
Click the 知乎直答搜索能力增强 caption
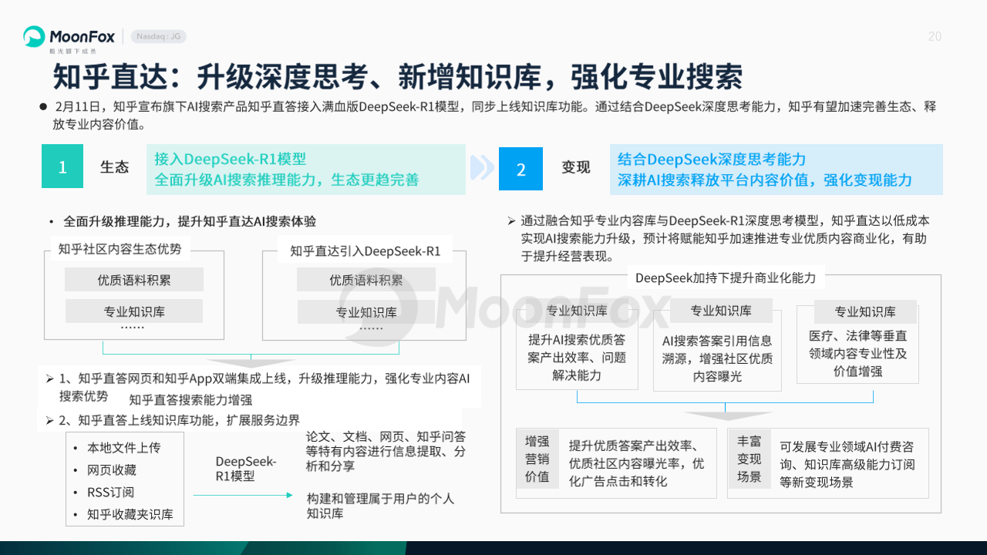pyautogui.click(x=190, y=400)
